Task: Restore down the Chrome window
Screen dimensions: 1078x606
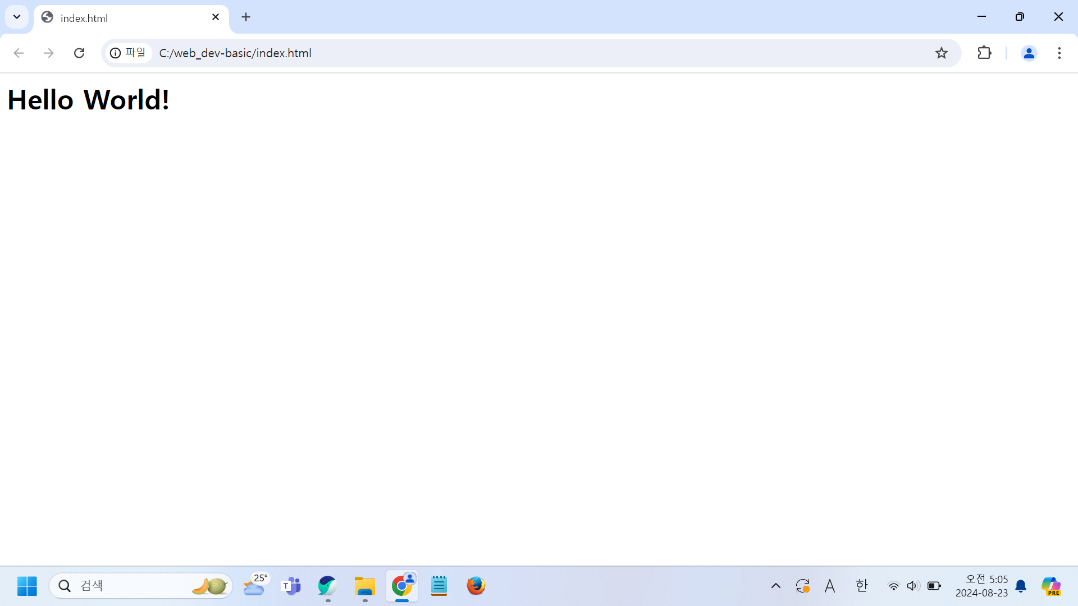Action: 1020,17
